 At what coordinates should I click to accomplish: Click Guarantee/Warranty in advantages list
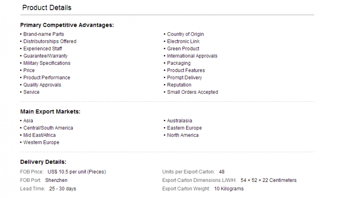pos(45,56)
